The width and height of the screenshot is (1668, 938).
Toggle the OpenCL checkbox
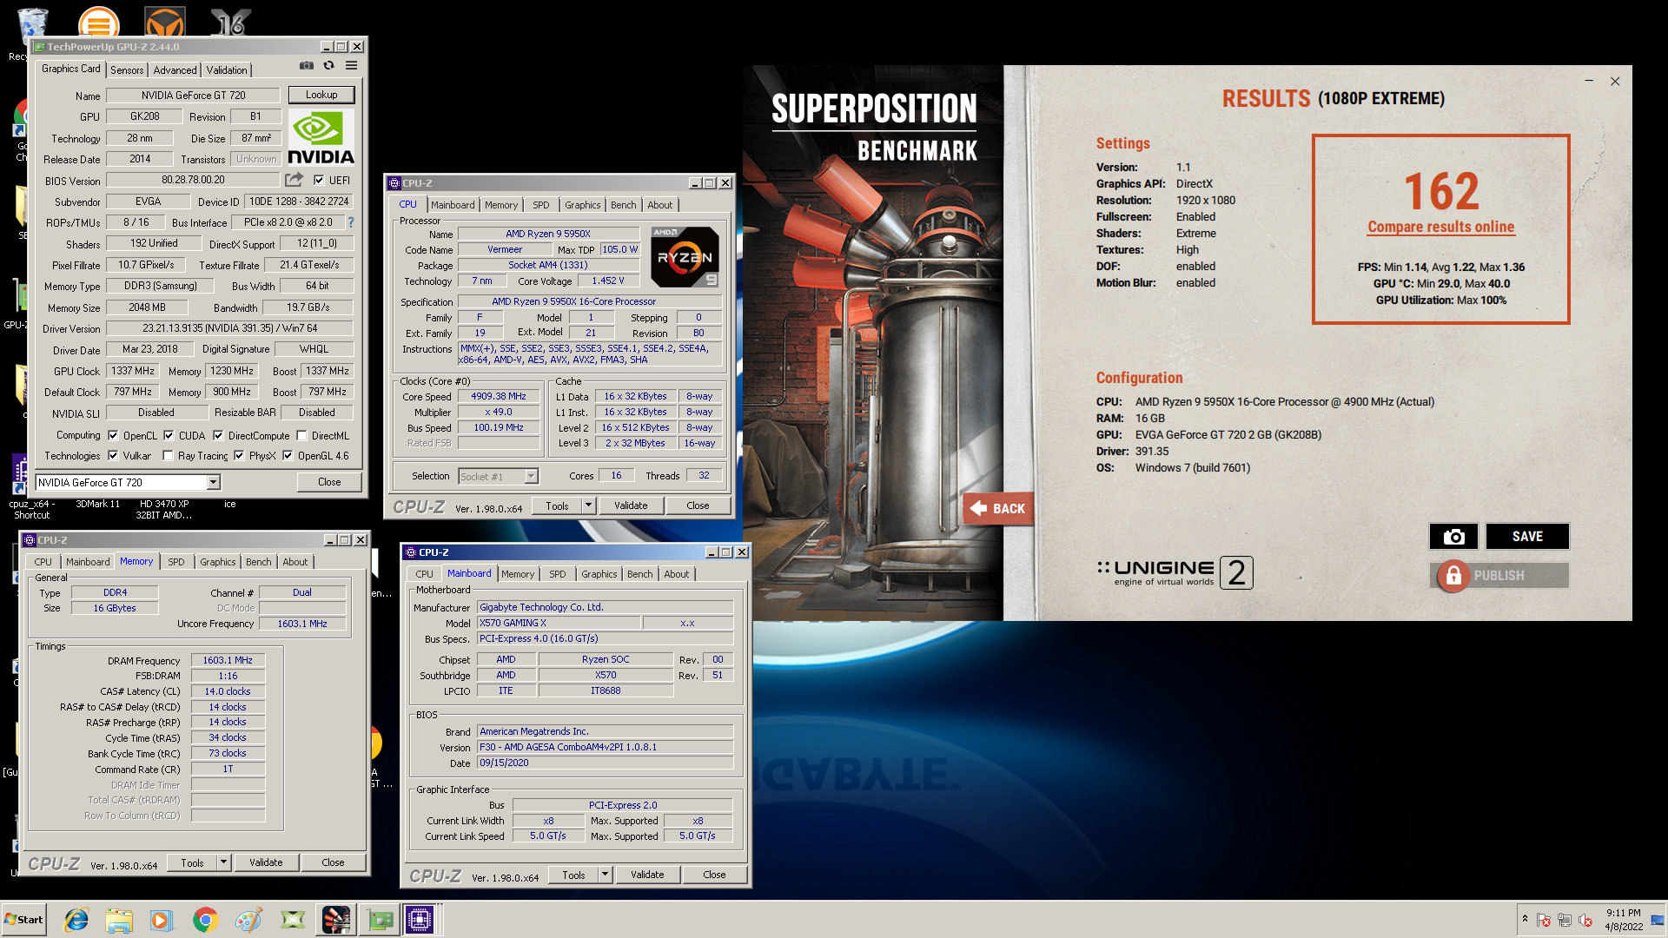tap(112, 436)
